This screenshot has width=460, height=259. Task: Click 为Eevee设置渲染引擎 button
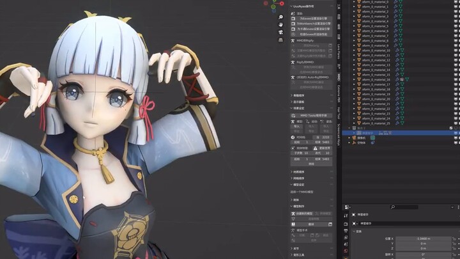click(312, 19)
